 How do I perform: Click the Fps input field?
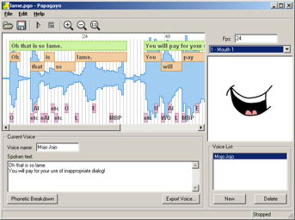tap(256, 39)
